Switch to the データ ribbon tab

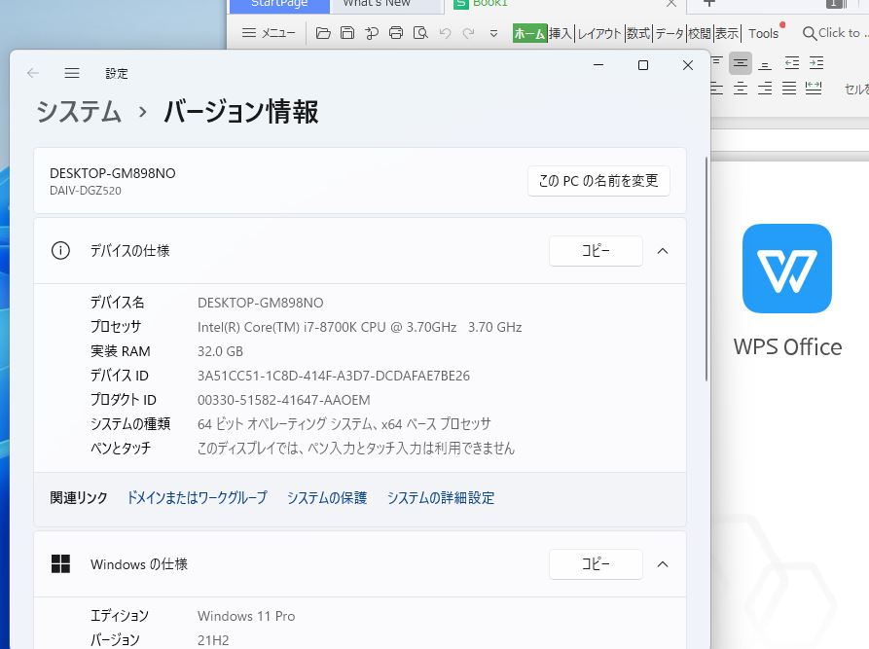(670, 33)
